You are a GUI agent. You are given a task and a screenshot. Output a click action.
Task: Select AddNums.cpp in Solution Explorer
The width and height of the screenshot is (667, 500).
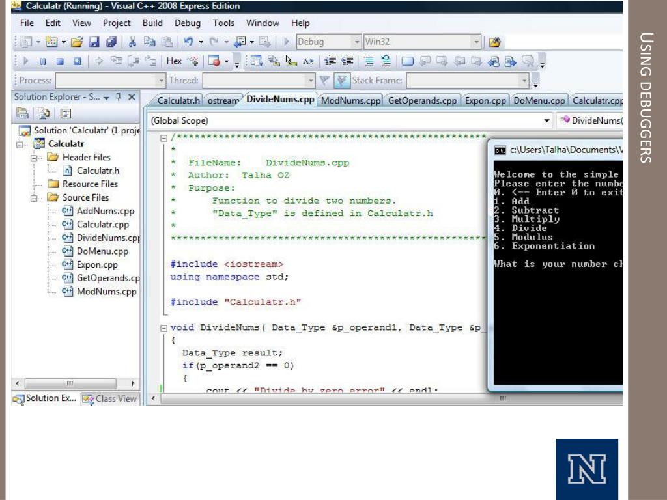click(106, 211)
